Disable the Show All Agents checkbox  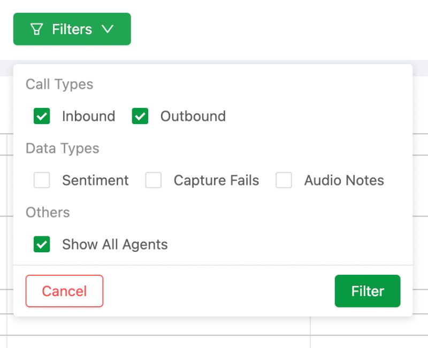(42, 244)
